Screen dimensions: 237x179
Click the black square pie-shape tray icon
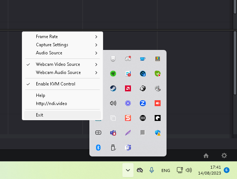pos(158,118)
